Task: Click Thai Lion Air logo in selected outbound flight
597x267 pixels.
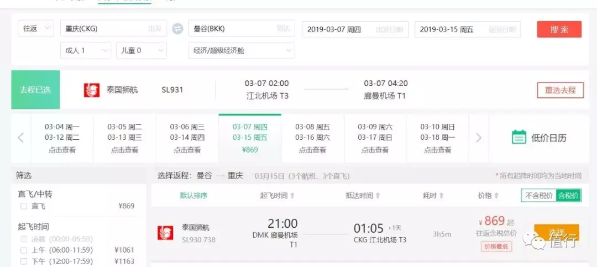Action: [91, 90]
